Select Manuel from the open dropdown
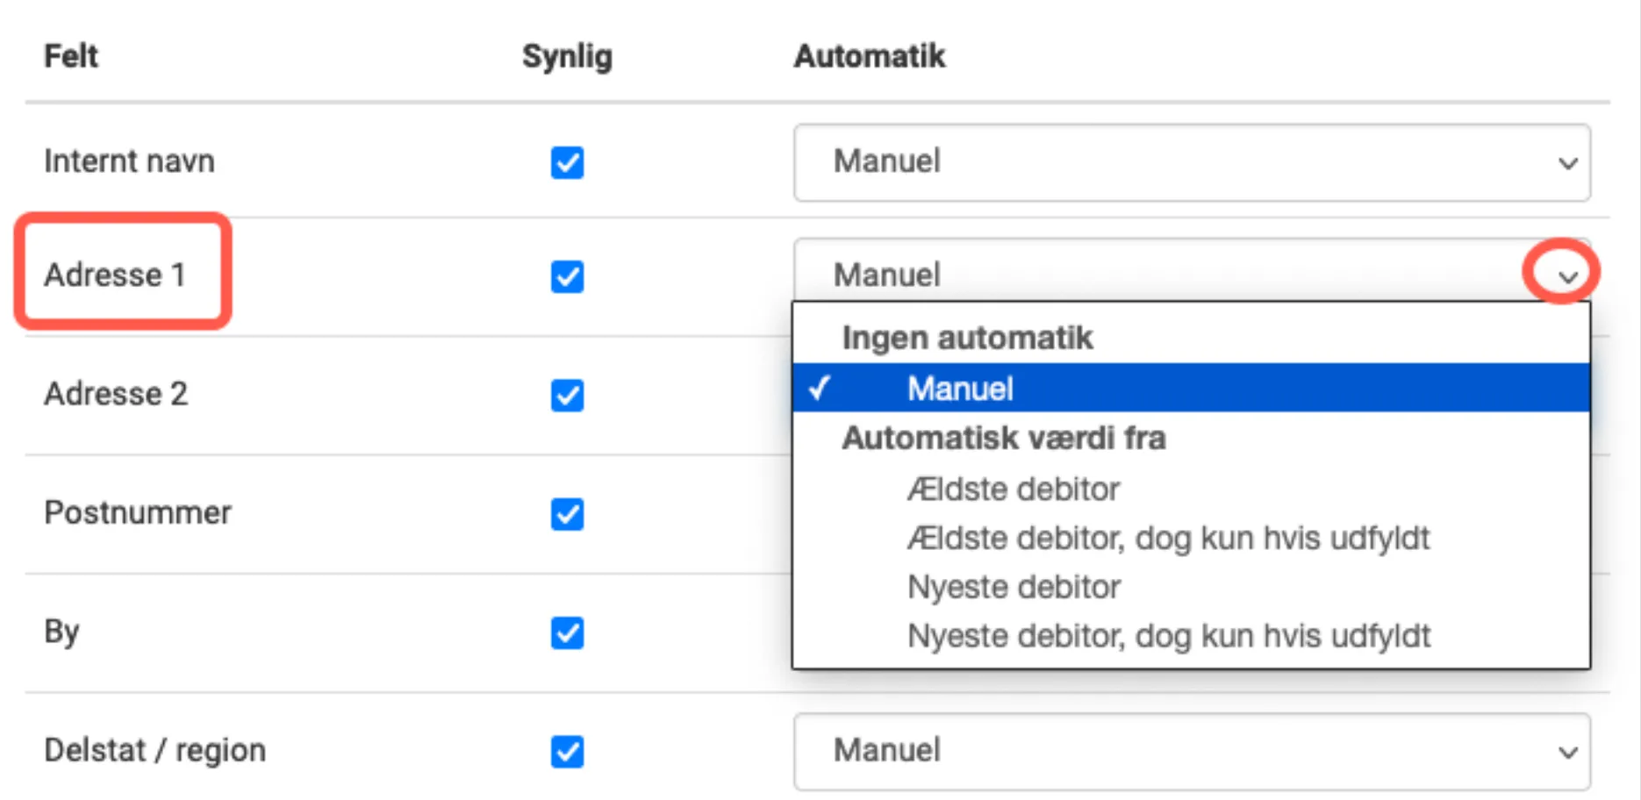 point(960,389)
